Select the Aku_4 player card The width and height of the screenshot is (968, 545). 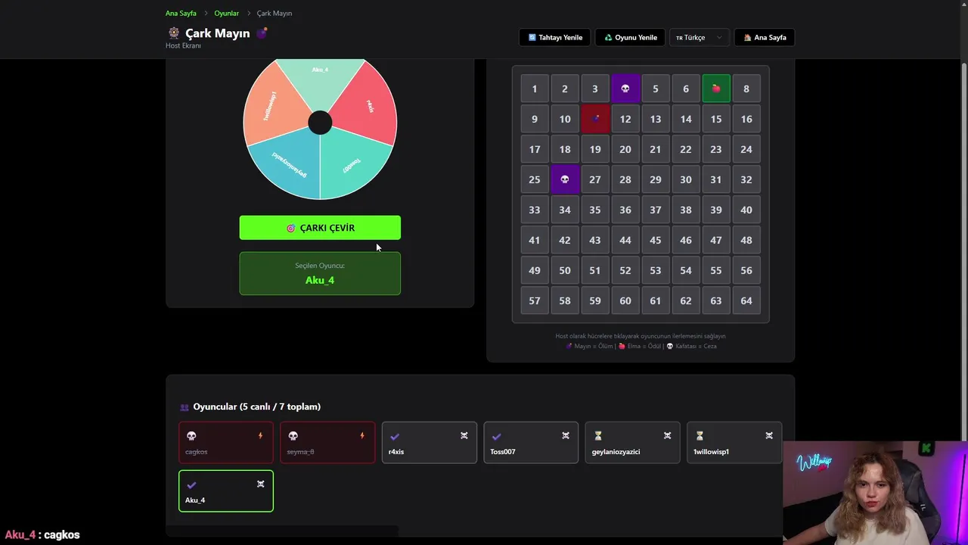(x=226, y=490)
